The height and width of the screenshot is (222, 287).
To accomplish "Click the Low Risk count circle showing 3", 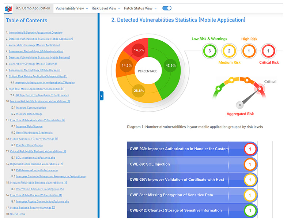I will (209, 51).
